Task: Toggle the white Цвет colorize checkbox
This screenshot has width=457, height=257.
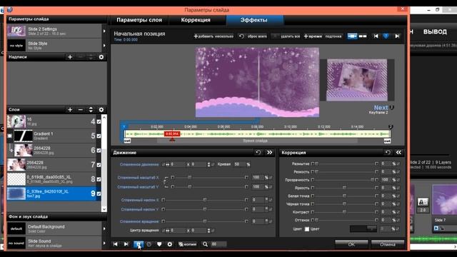Action: 307,229
